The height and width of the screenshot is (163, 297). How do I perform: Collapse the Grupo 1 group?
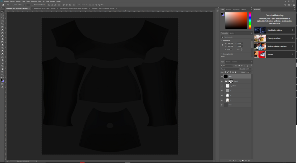pos(224,81)
